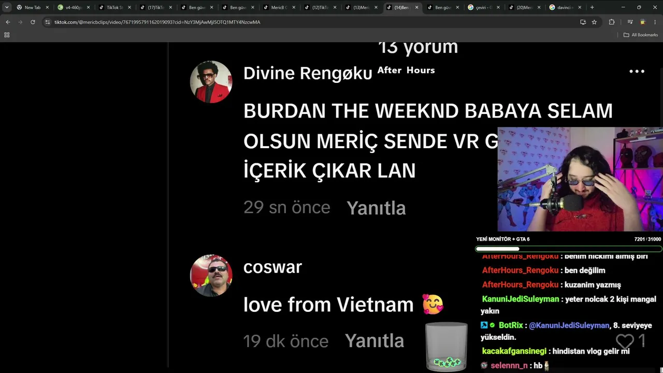
Task: View site information for tiktok.com
Action: click(x=48, y=22)
